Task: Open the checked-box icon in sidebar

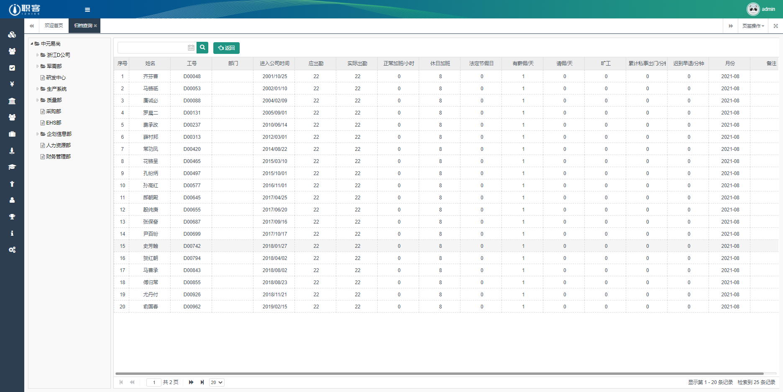Action: click(x=12, y=68)
